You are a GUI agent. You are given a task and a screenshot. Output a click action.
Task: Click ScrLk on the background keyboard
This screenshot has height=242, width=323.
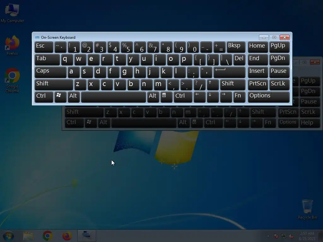click(310, 112)
